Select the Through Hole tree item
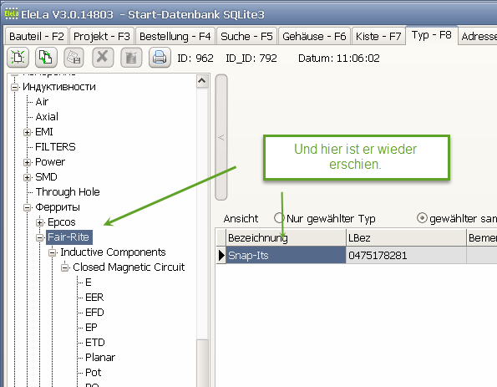Image resolution: width=497 pixels, height=387 pixels. (x=68, y=192)
